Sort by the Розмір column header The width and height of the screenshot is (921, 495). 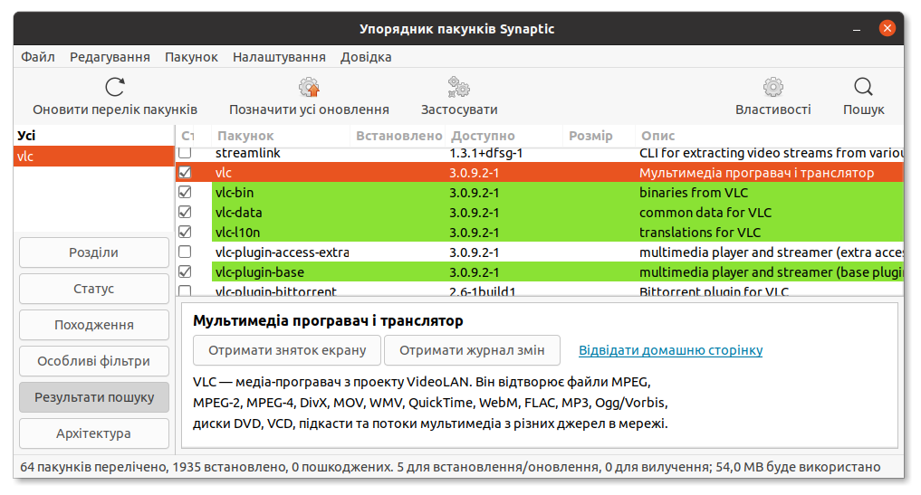(x=599, y=136)
